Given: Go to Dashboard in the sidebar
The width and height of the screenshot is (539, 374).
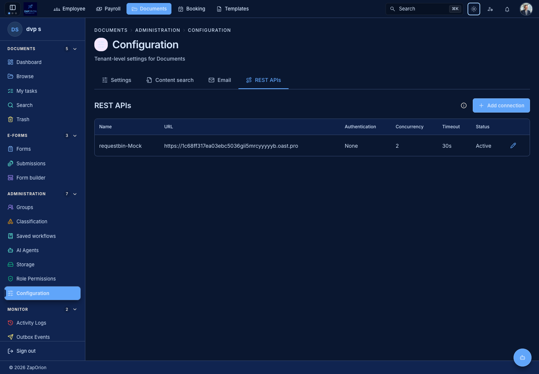Looking at the screenshot, I should [x=42, y=62].
